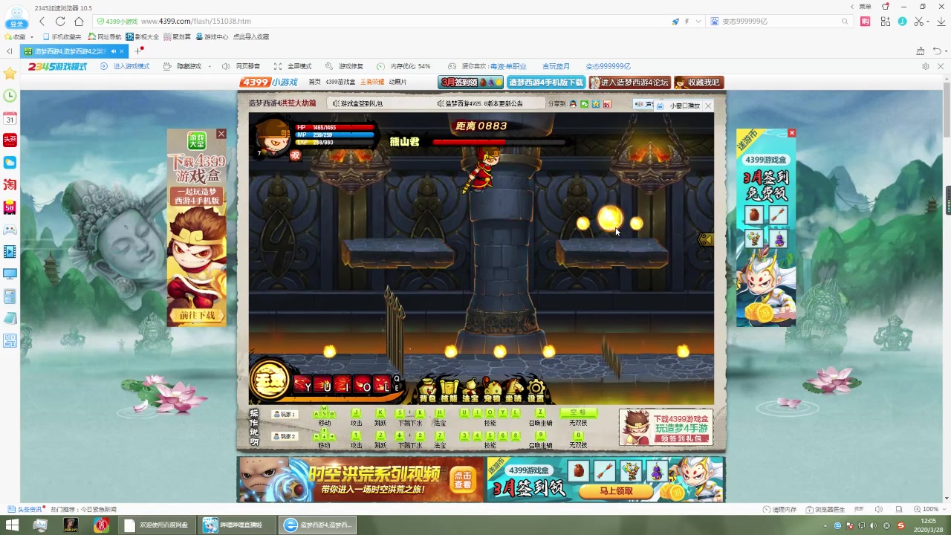Share to QQ penguin icon
The image size is (951, 535).
tap(573, 104)
